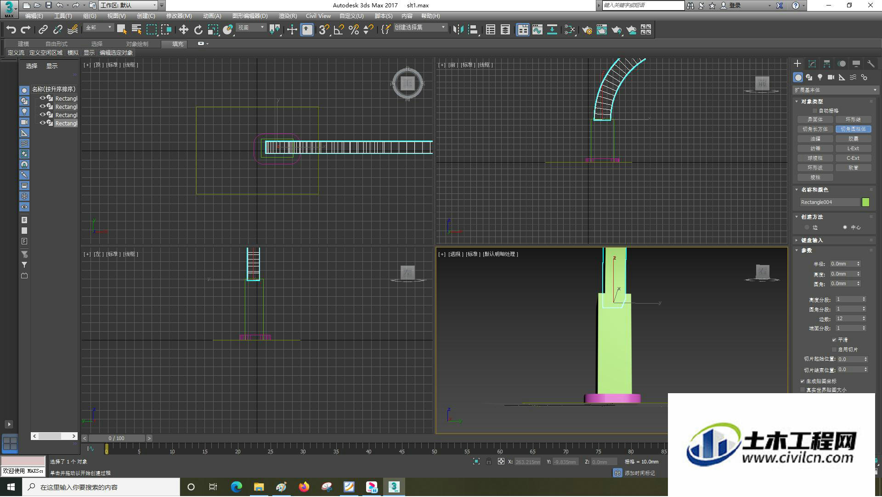Open the Civil View menu

tap(318, 16)
